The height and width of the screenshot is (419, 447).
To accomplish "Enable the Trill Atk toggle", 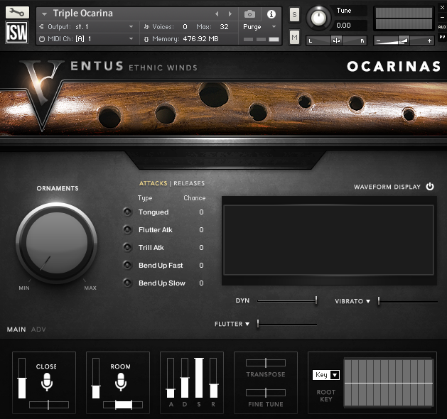I will coord(127,247).
